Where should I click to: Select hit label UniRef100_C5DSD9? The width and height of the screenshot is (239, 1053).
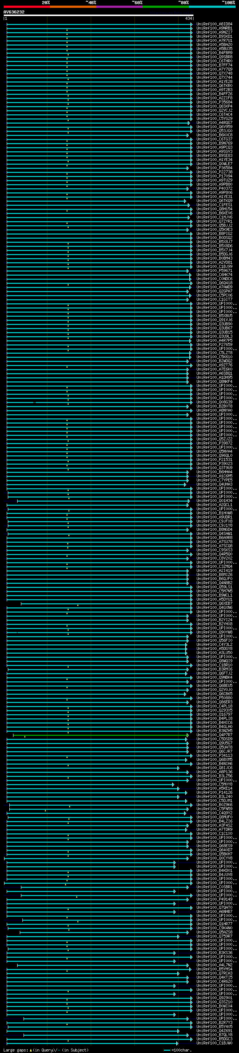click(x=214, y=739)
